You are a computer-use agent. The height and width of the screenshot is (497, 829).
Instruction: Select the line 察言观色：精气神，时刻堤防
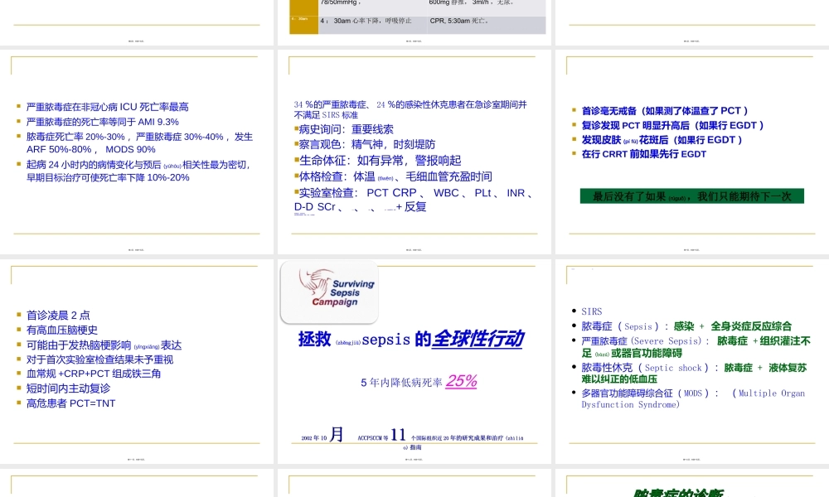[x=365, y=144]
